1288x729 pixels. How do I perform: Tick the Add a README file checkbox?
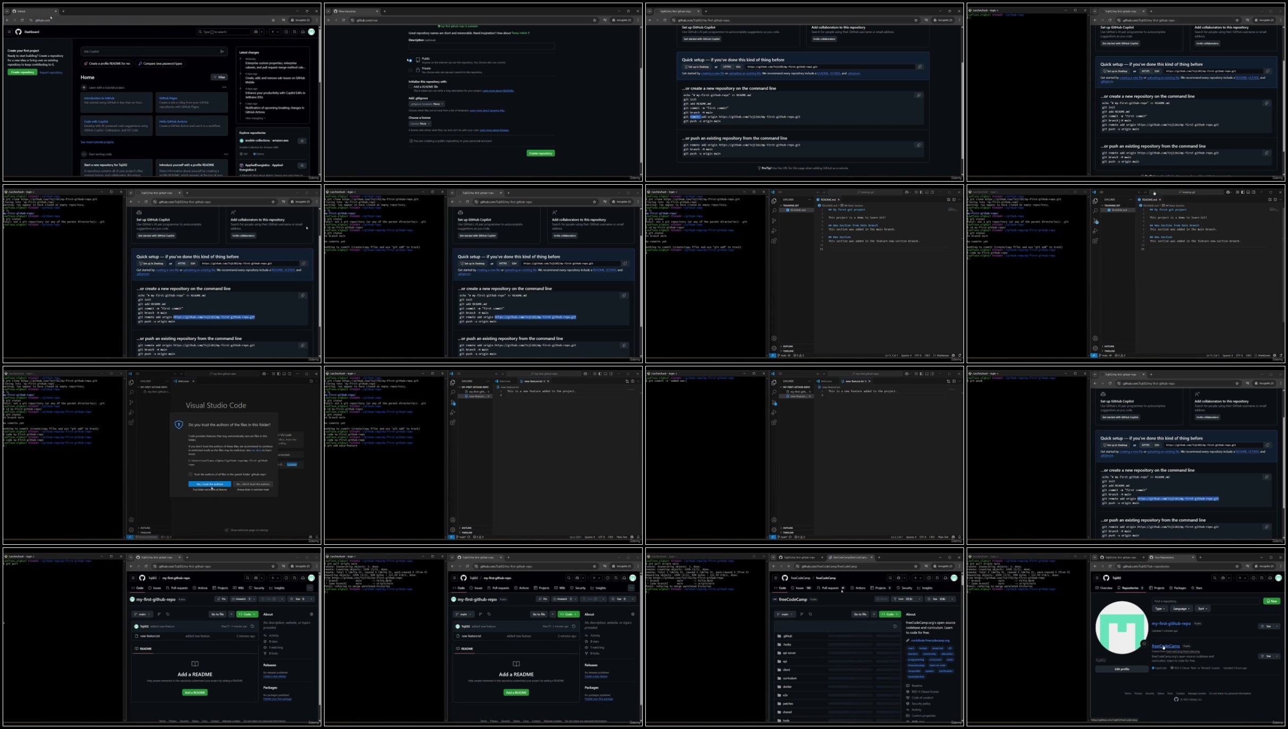point(410,87)
